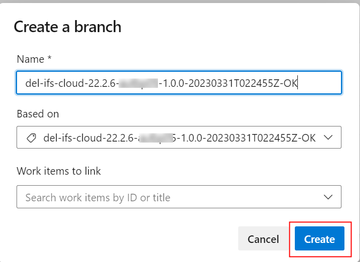360x262 pixels.
Task: Click the "Create a branch" dialog title
Action: coord(67,27)
